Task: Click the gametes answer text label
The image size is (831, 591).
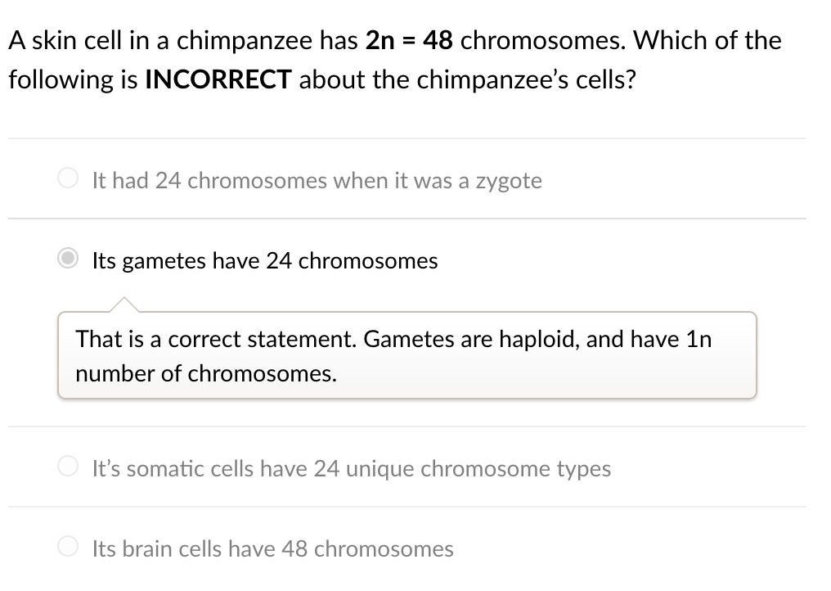Action: click(x=265, y=260)
